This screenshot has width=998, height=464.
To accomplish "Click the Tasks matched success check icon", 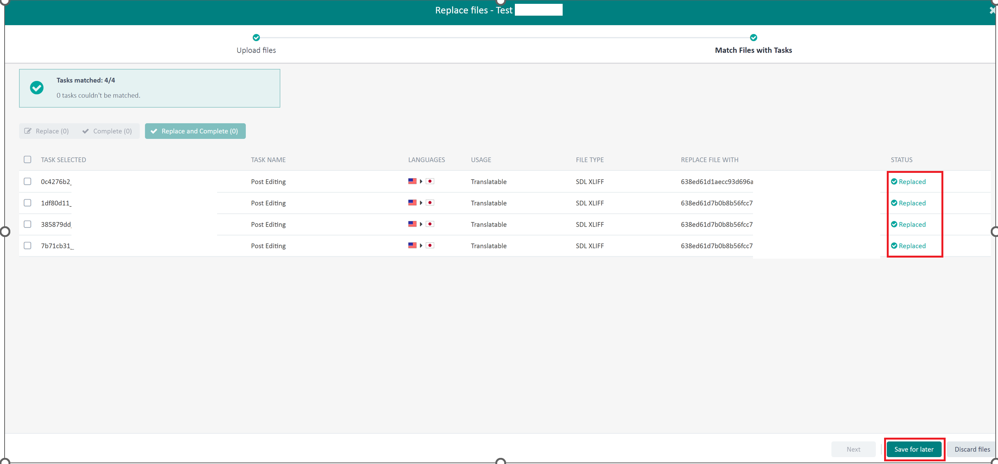I will pyautogui.click(x=37, y=88).
